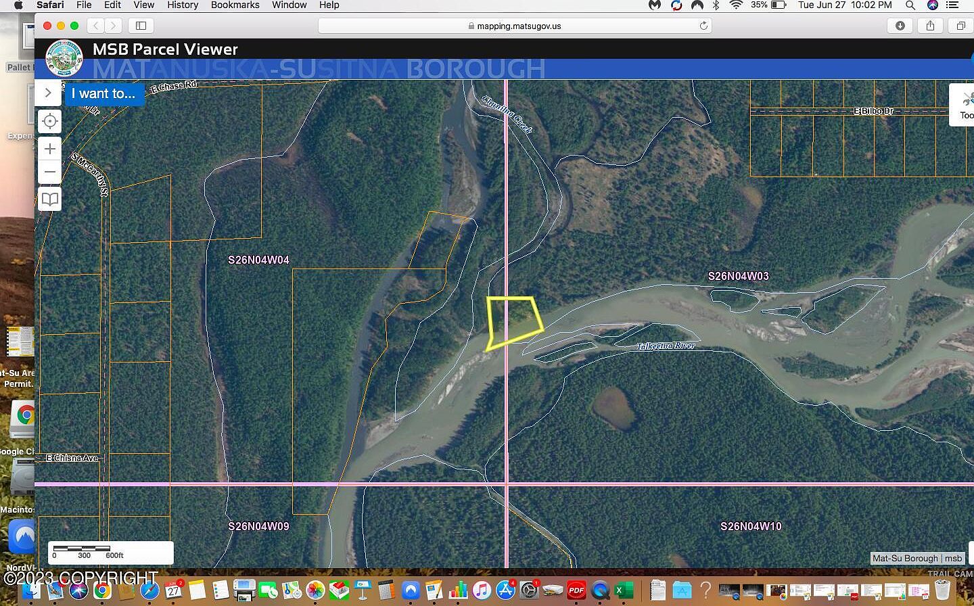Click the Mat-Su Borough | msb attribution link
Image resolution: width=974 pixels, height=606 pixels.
pos(917,558)
